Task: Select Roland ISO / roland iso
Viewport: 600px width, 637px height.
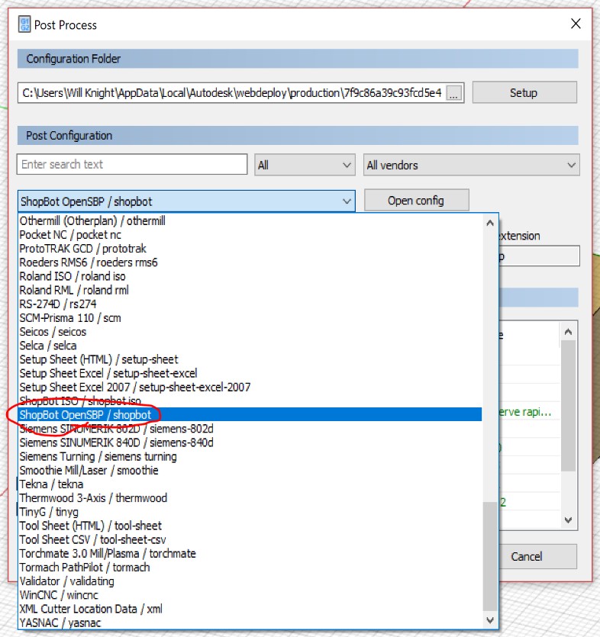Action: point(250,276)
